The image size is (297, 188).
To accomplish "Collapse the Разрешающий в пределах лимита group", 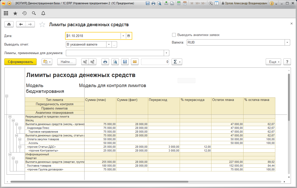I will 10,117.
